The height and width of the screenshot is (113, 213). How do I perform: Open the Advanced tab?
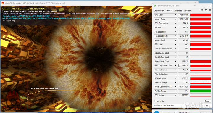pos(178,11)
